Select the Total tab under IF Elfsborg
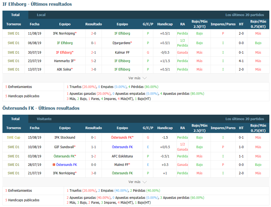This screenshot has height=207, width=271. [x=15, y=15]
